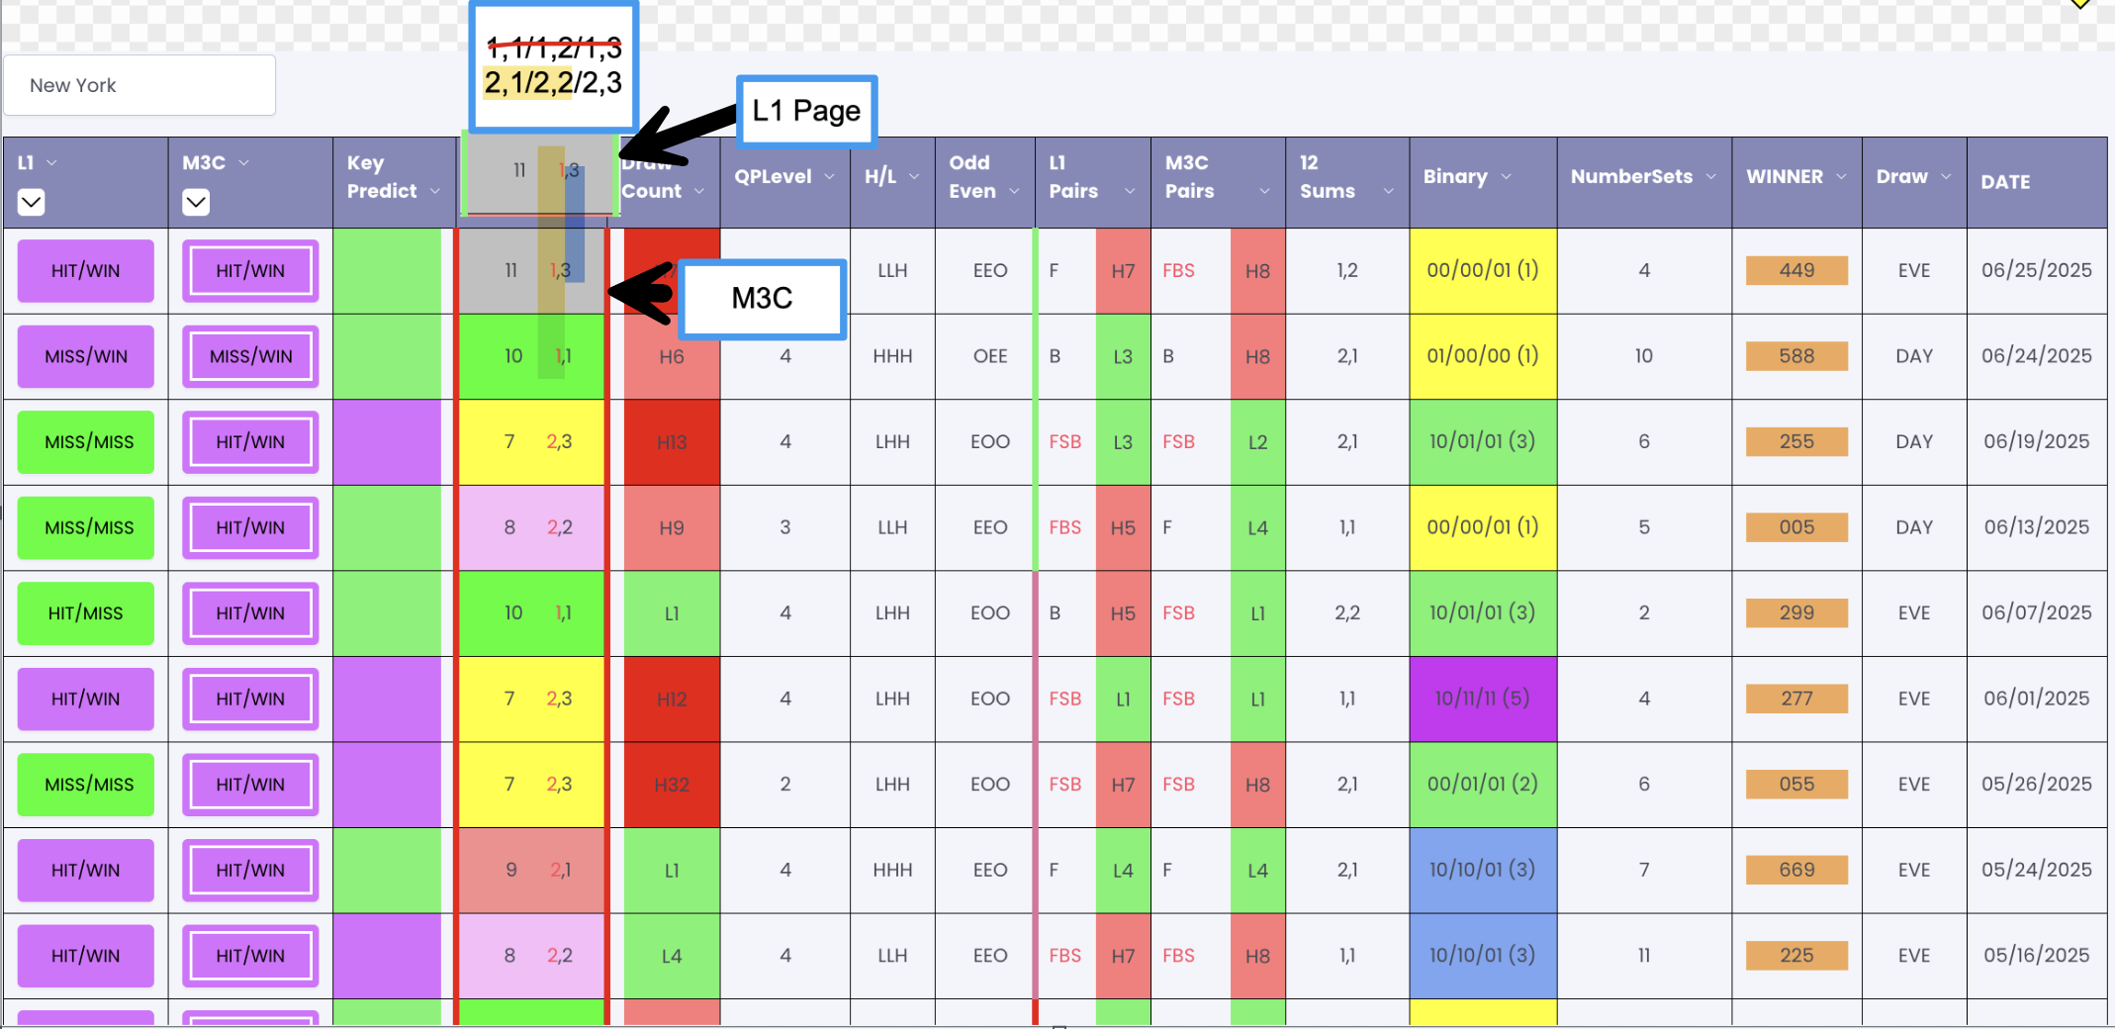Image resolution: width=2115 pixels, height=1029 pixels.
Task: Open the M3C column header dropdown chevron
Action: pos(243,163)
